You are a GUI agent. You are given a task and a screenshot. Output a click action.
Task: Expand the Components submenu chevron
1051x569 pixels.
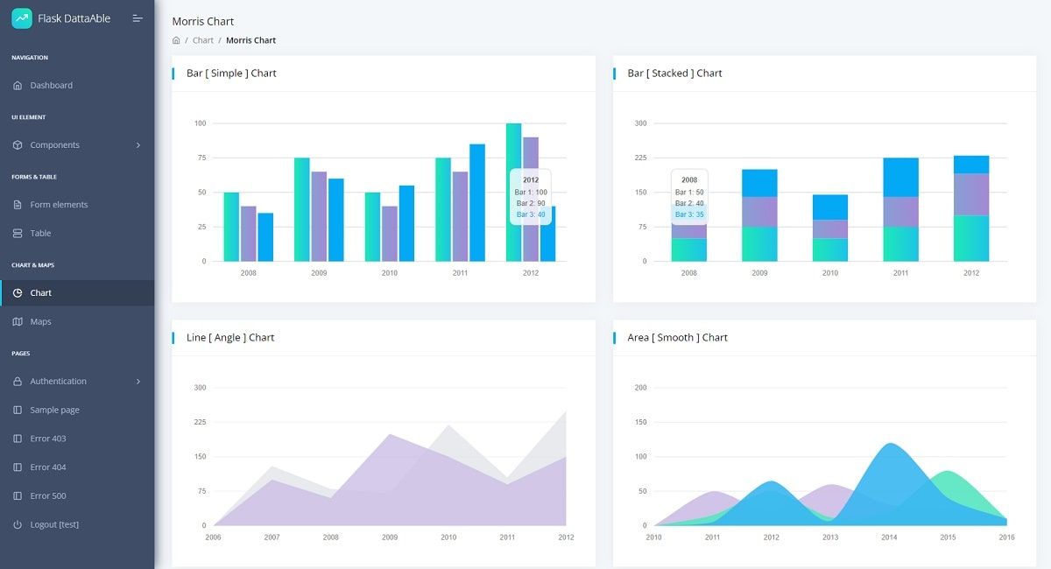click(x=138, y=145)
